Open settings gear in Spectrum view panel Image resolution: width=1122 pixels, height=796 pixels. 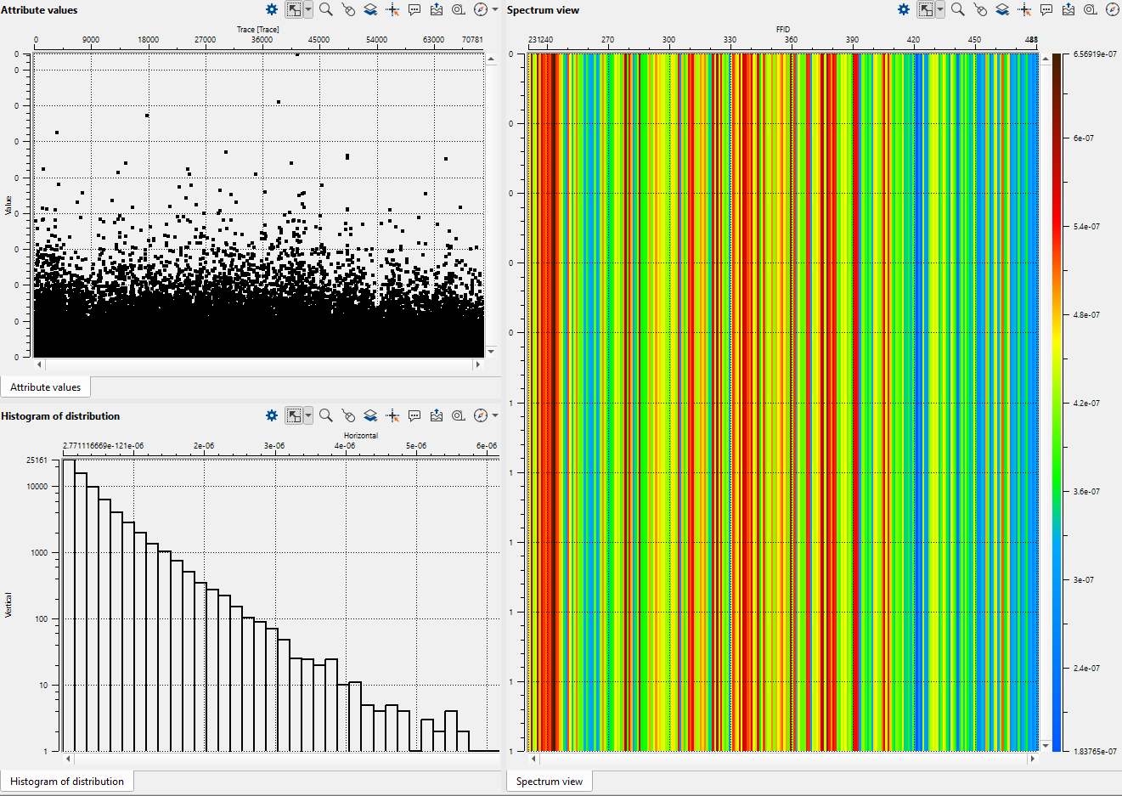point(904,9)
